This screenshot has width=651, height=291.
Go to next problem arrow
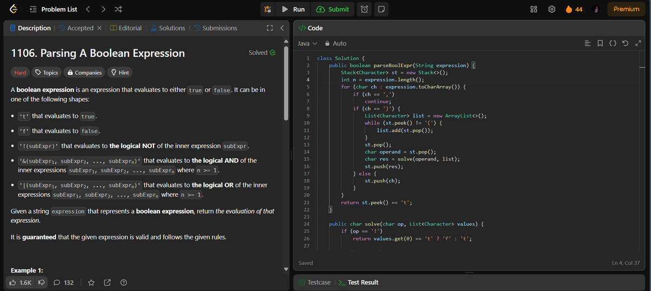point(103,9)
